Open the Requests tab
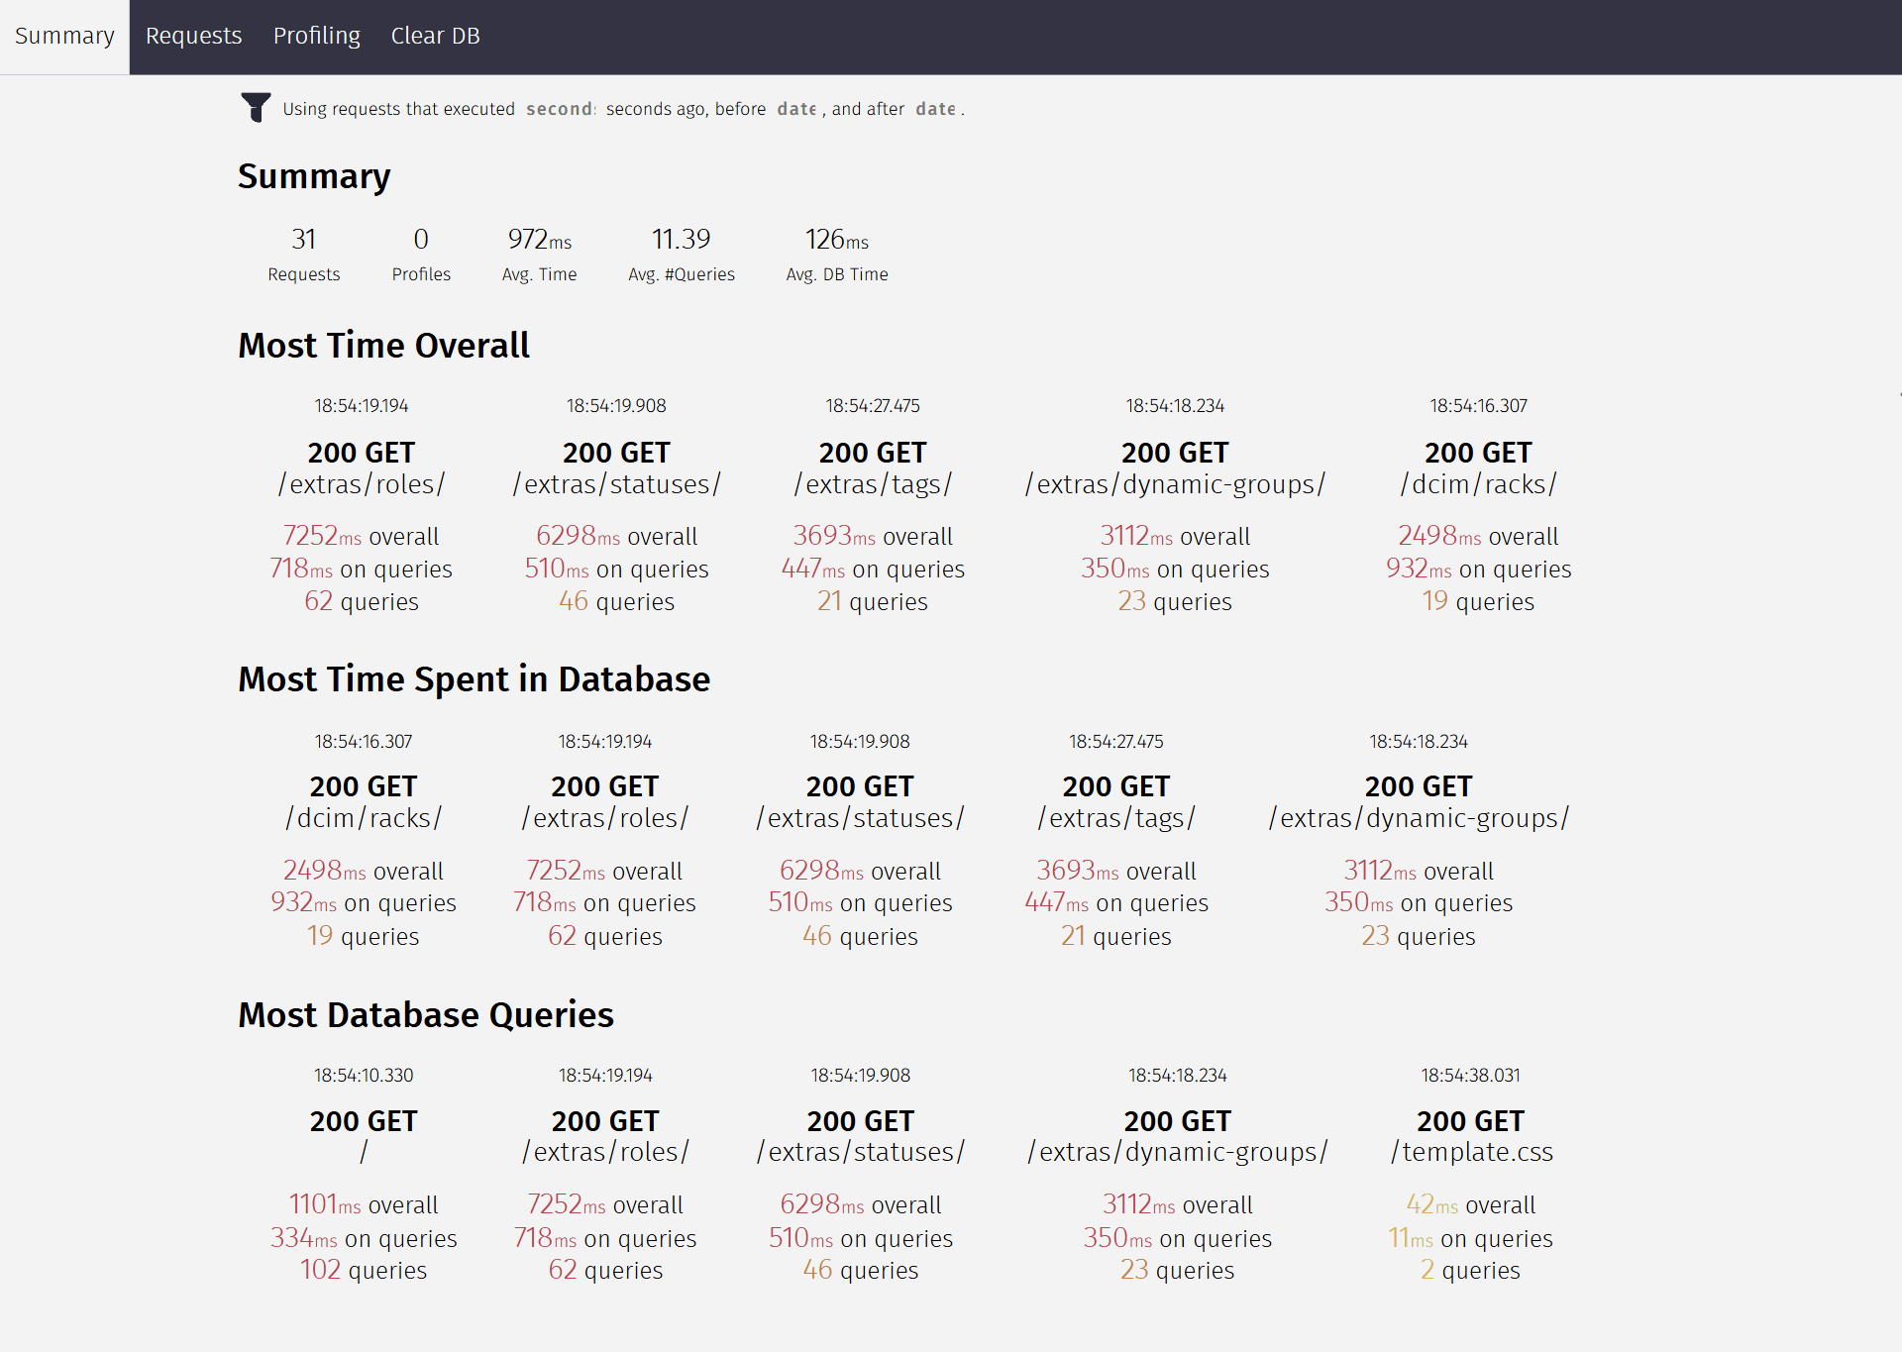The width and height of the screenshot is (1902, 1352). 193,36
